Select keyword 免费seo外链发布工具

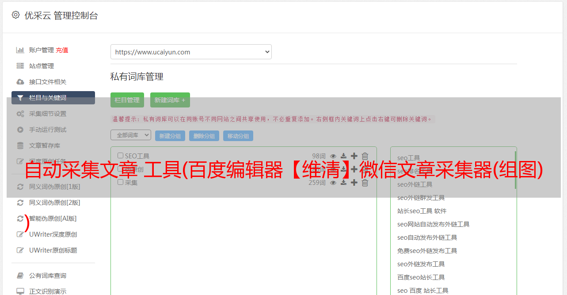427,251
